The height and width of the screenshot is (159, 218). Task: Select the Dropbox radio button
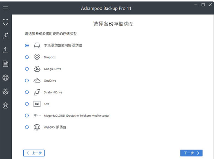27,57
